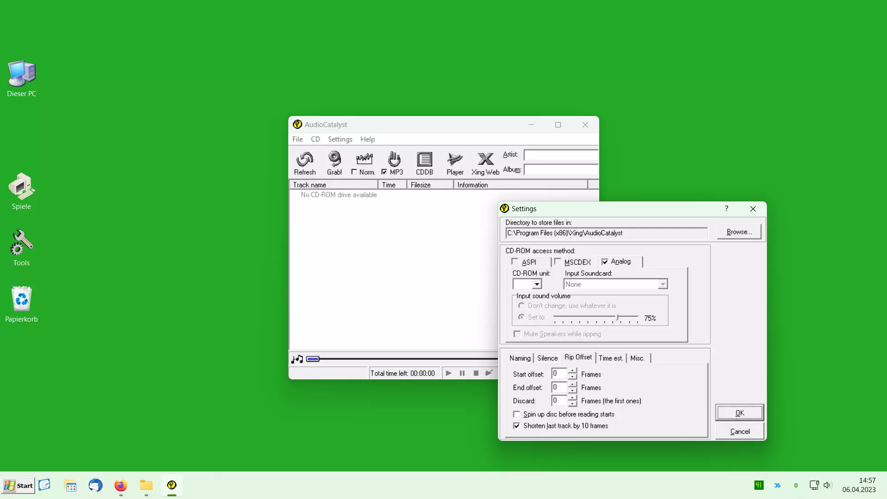Click the Filesize column header
The height and width of the screenshot is (499, 887).
pos(430,185)
